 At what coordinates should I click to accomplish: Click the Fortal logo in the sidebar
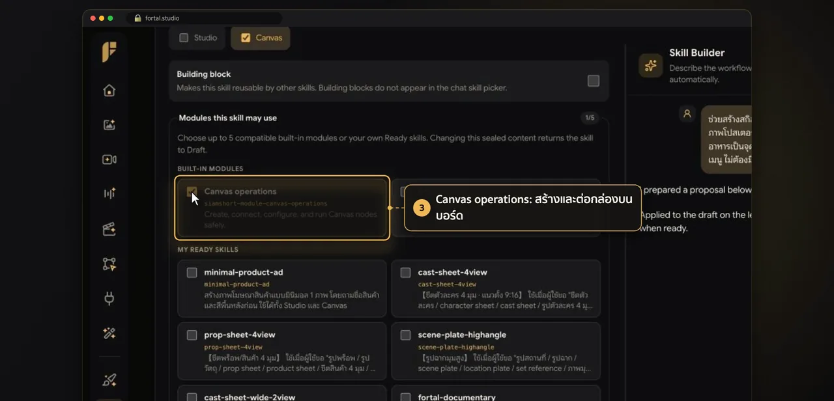109,52
